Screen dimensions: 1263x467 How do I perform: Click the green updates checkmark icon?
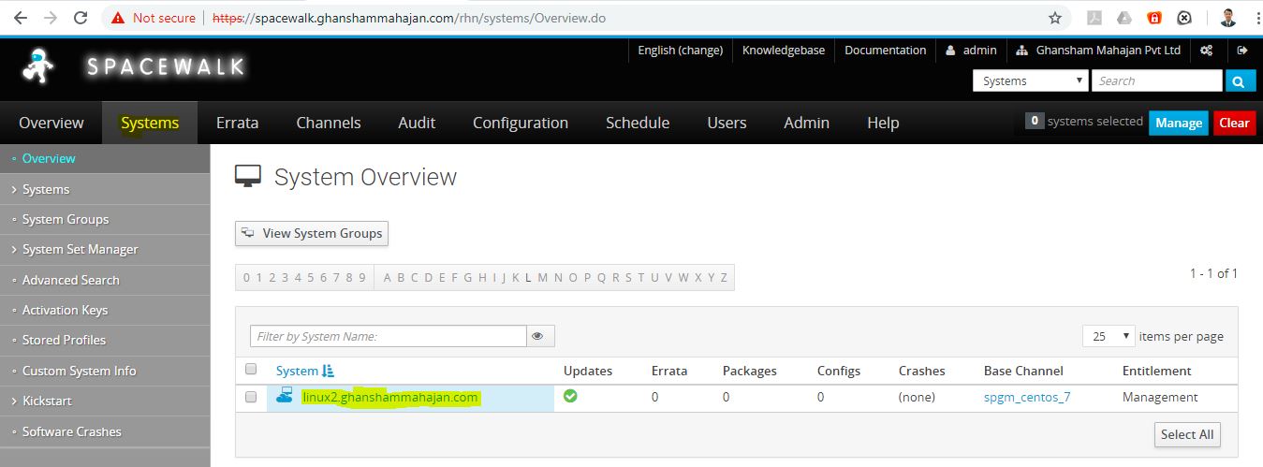click(570, 397)
